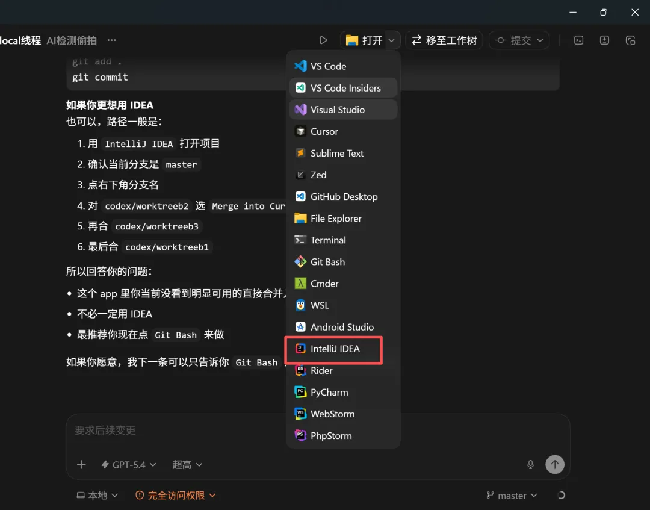Click the 'master' inline code in step 2
The image size is (650, 510).
(x=181, y=164)
